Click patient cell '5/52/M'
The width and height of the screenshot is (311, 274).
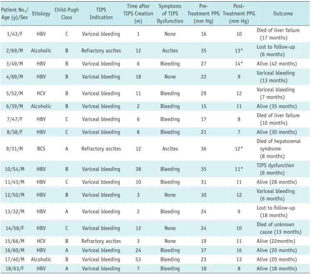[x=15, y=93]
